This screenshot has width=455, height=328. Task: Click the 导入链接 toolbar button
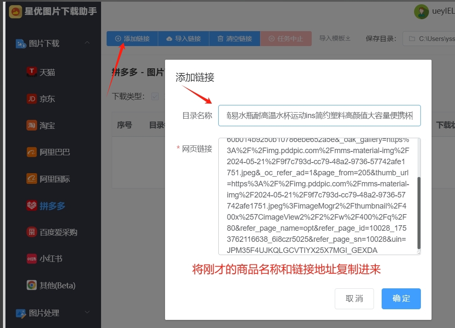[x=183, y=39]
